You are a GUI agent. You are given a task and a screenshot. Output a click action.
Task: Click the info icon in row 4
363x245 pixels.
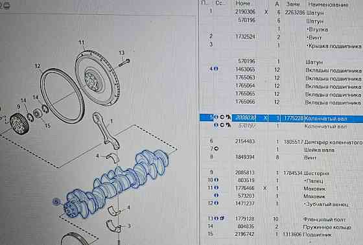(216, 69)
